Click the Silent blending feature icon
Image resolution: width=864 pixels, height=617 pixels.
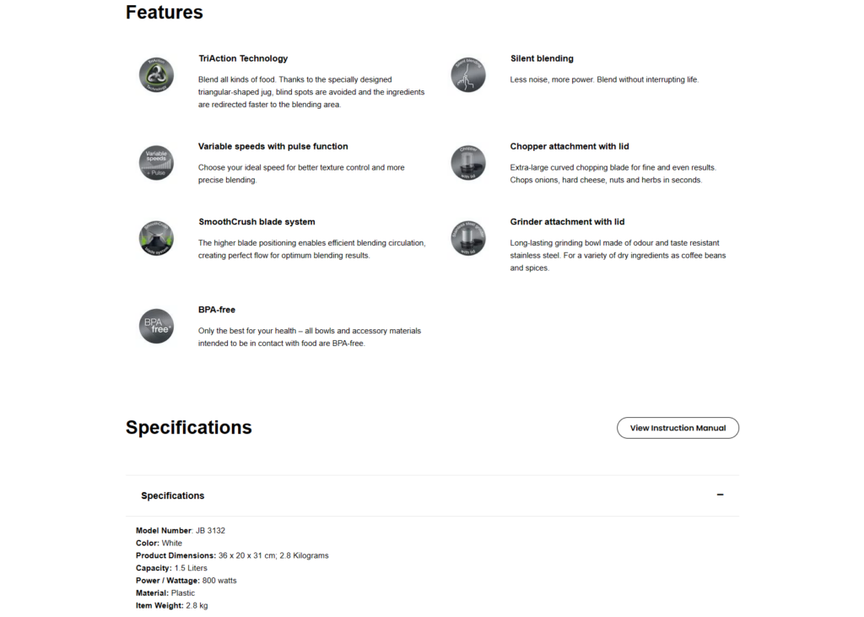(x=468, y=75)
